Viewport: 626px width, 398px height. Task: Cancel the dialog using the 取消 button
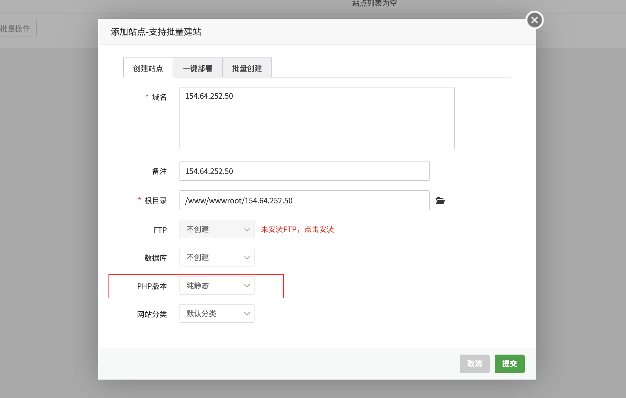[x=474, y=364]
